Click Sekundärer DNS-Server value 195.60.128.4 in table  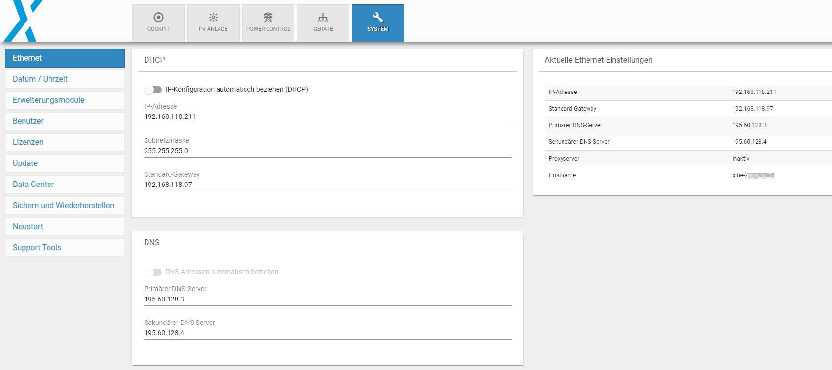tap(749, 142)
